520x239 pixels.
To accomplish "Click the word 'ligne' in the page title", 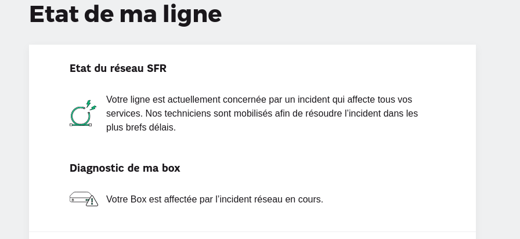I will [192, 15].
